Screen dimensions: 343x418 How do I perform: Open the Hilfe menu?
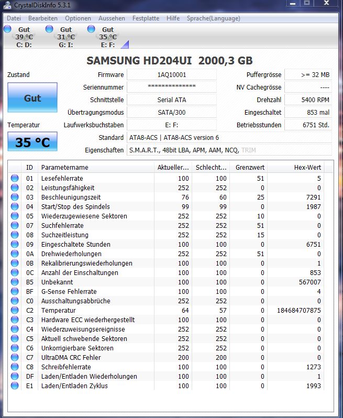173,18
